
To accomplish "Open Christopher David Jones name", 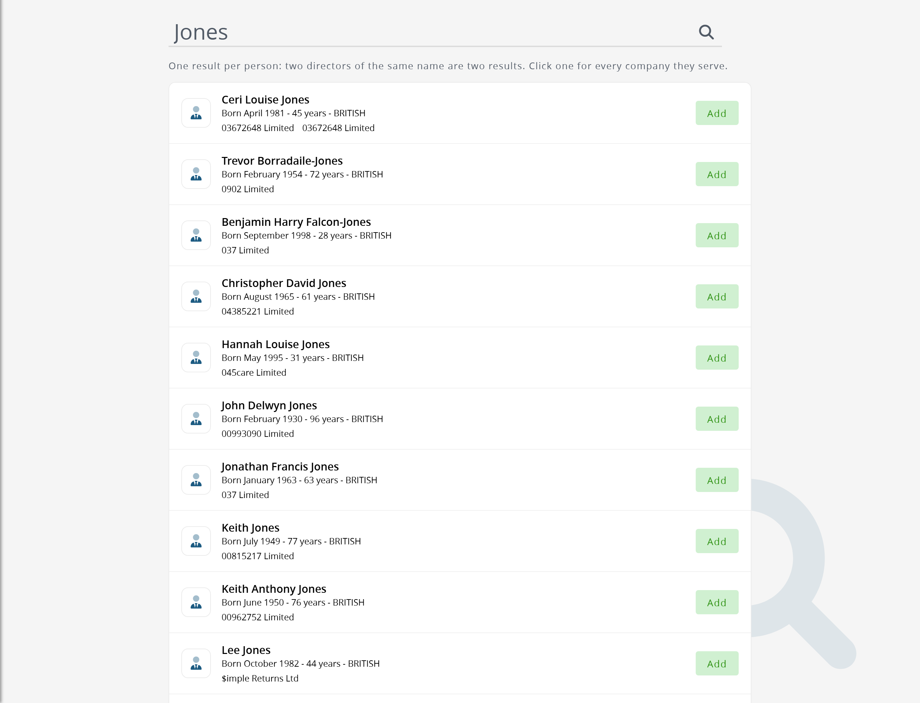I will (x=284, y=283).
